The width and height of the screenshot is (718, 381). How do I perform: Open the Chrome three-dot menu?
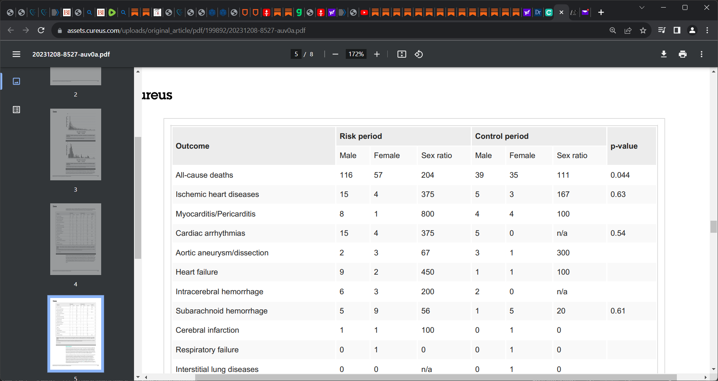click(707, 30)
